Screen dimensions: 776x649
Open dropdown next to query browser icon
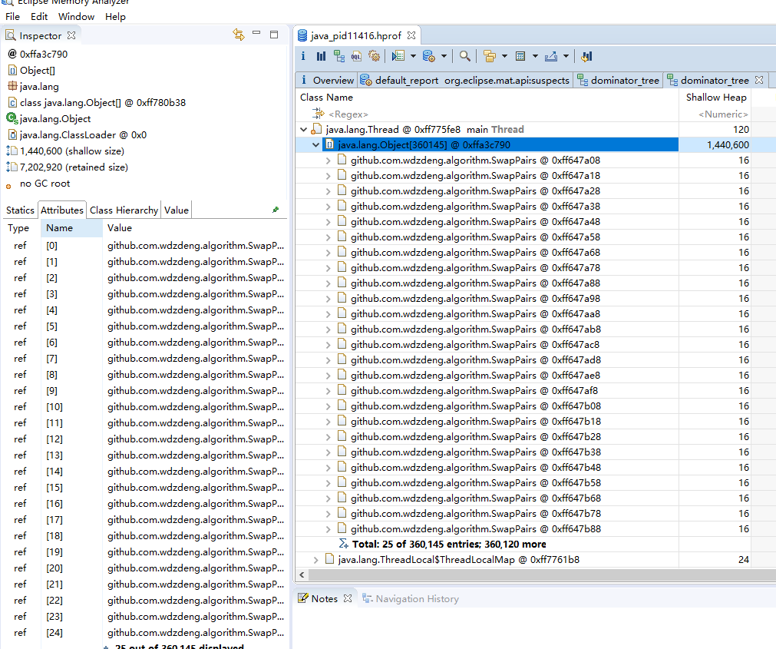[x=444, y=56]
